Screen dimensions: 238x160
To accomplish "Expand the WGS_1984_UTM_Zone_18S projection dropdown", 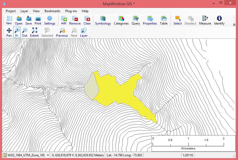I will 48,155.
